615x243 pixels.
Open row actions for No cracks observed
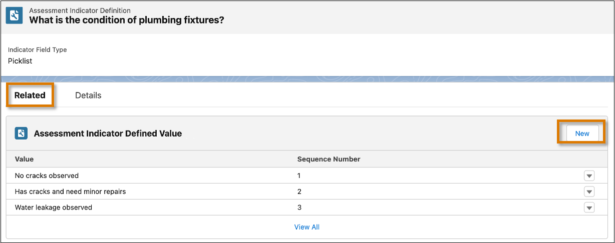click(x=589, y=176)
